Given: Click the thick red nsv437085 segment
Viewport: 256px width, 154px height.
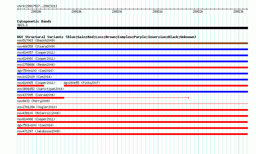Looking at the screenshot, I should (41, 98).
